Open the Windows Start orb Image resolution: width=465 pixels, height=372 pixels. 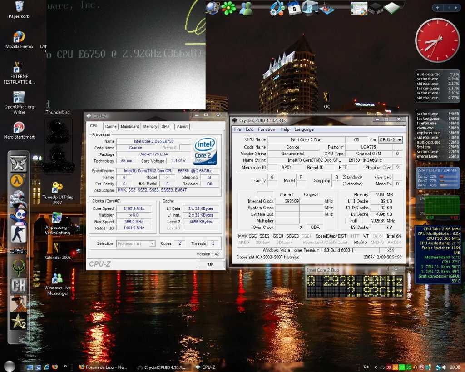pos(10,366)
